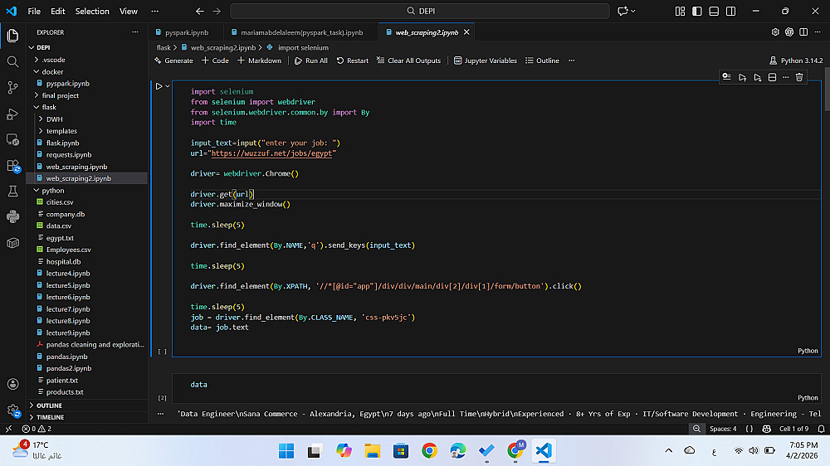Open Google Chrome from the taskbar
The height and width of the screenshot is (466, 830).
tap(429, 450)
